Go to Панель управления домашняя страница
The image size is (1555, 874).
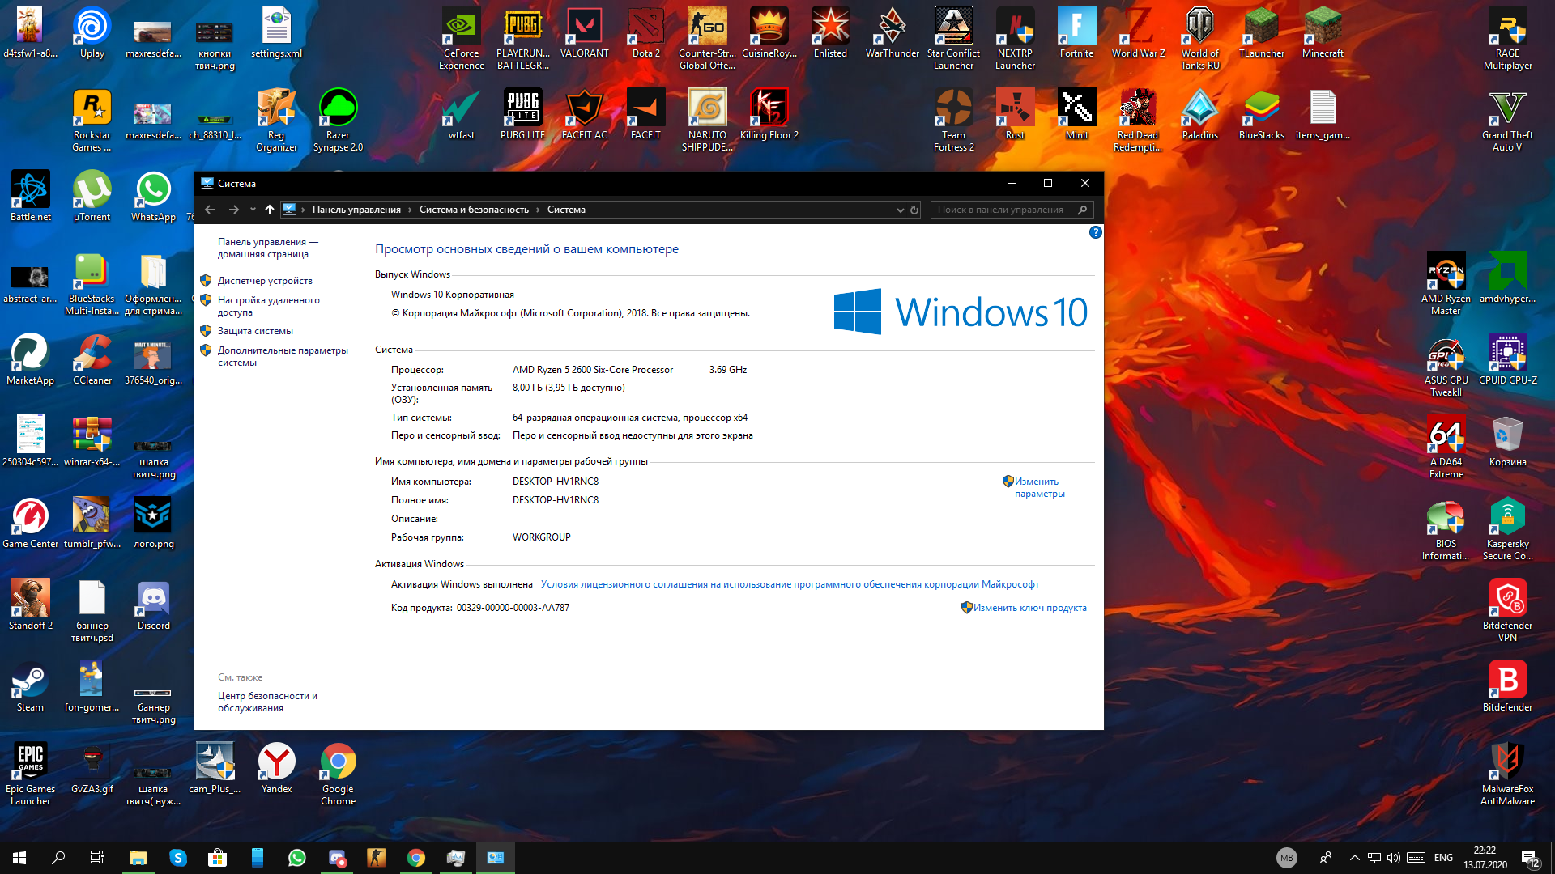[x=267, y=248]
